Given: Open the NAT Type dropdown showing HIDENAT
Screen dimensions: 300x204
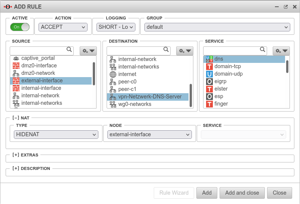Looking at the screenshot, I should (x=56, y=135).
